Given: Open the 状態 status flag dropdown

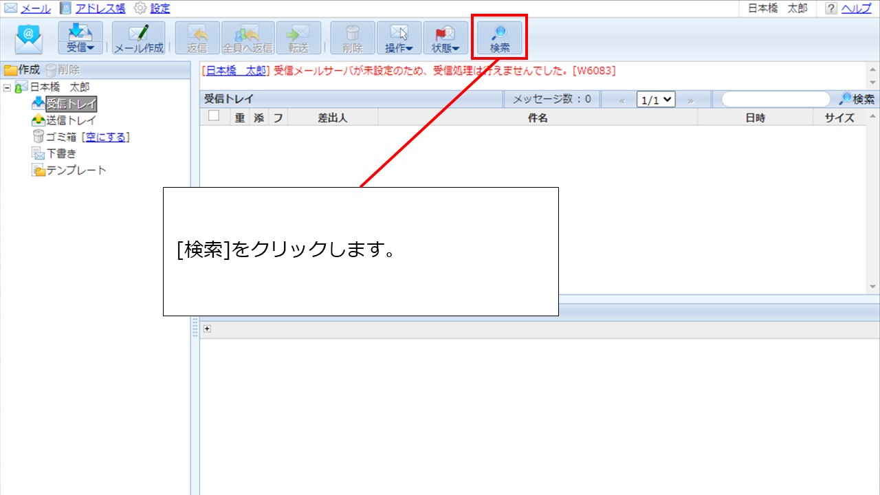Looking at the screenshot, I should pyautogui.click(x=445, y=38).
